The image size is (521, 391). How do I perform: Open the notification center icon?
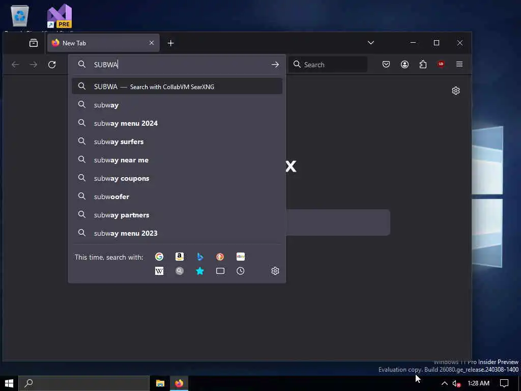(x=504, y=383)
